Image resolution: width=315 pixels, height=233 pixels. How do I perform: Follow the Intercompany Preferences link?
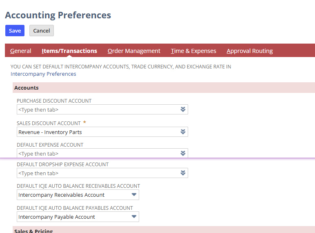coord(43,74)
